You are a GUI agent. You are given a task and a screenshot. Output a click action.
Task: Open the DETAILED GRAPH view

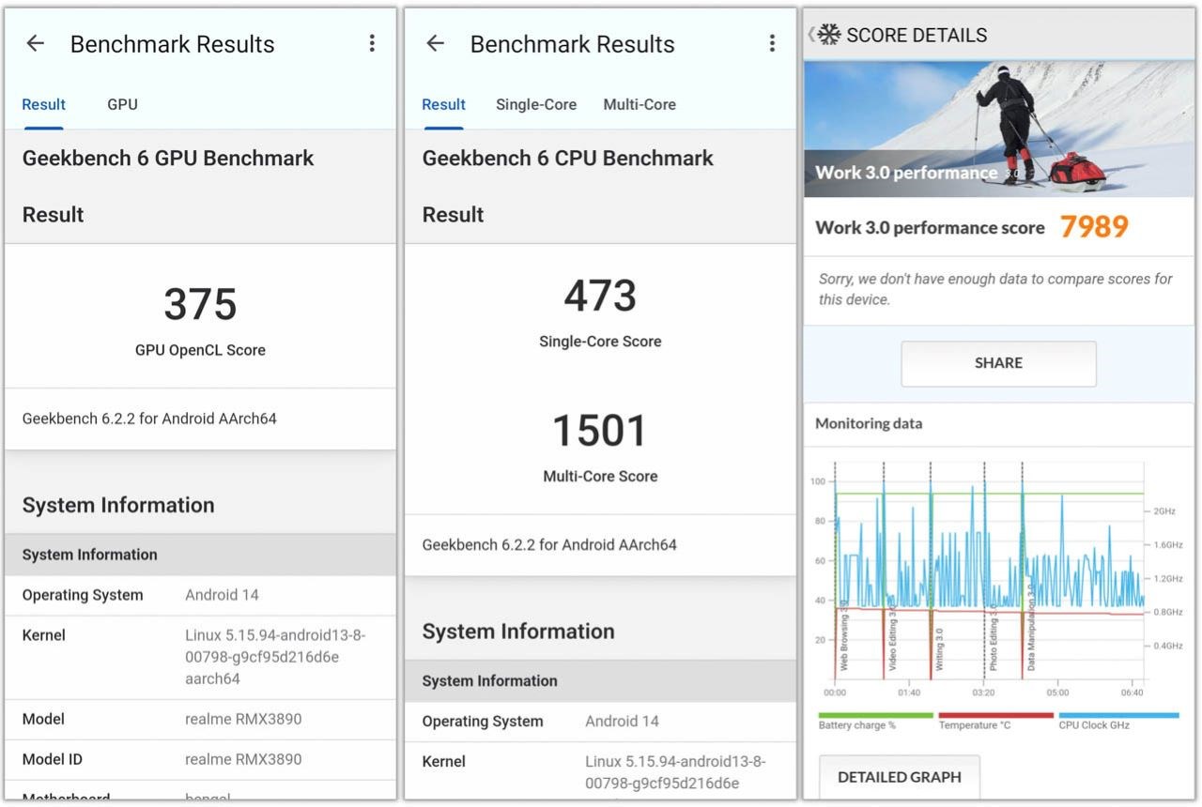[x=900, y=777]
